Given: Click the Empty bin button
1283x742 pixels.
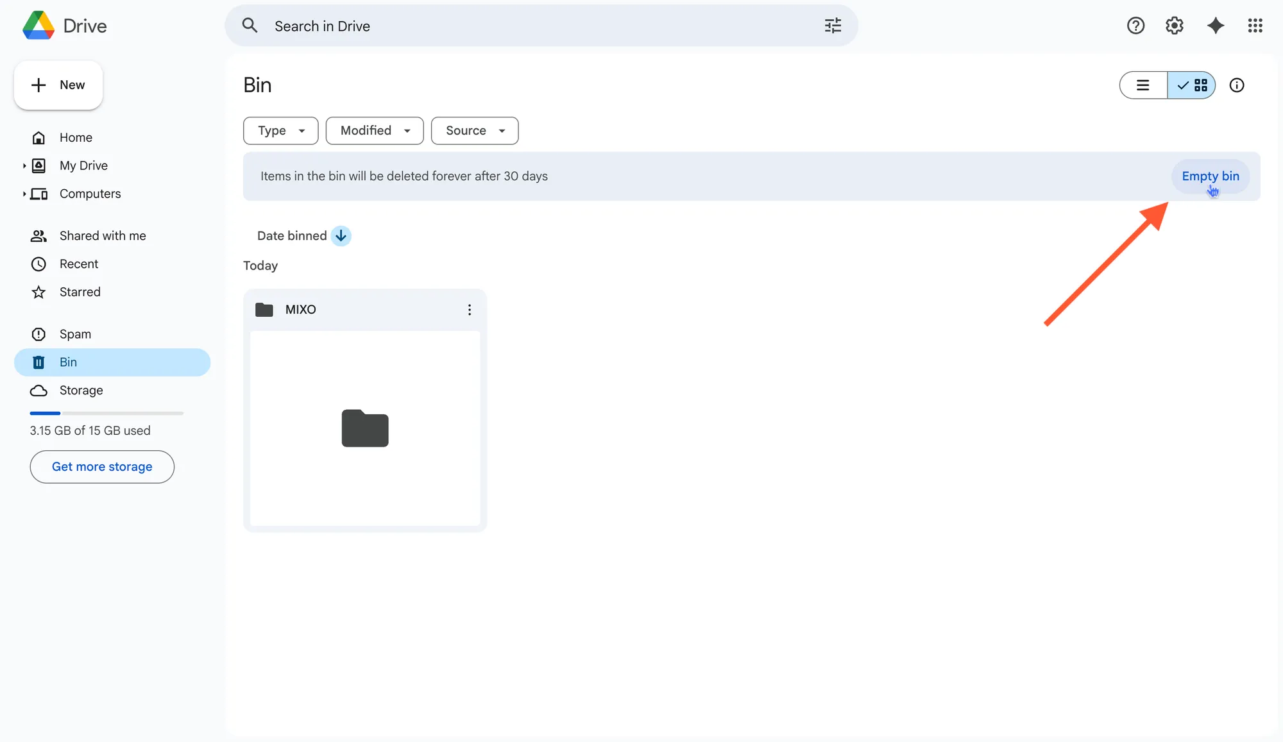Looking at the screenshot, I should click(x=1210, y=176).
